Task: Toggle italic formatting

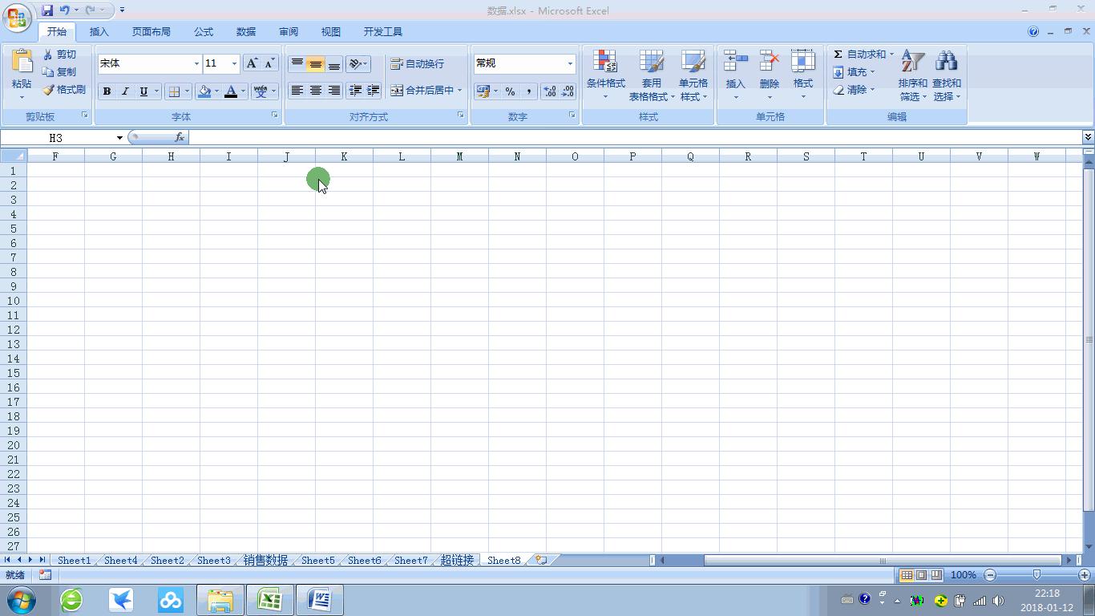Action: tap(125, 91)
